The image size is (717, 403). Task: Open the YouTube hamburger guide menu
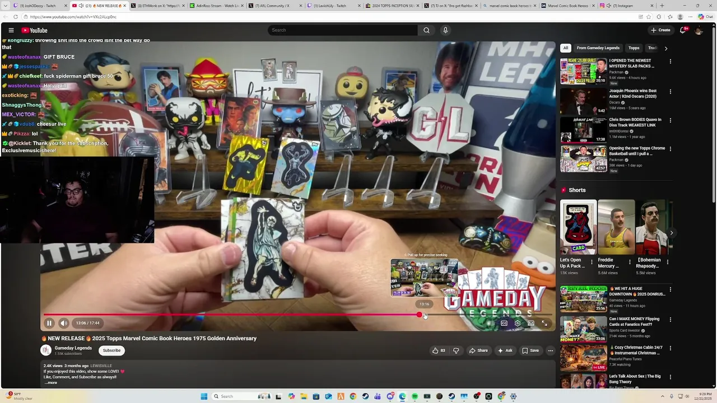(x=11, y=30)
